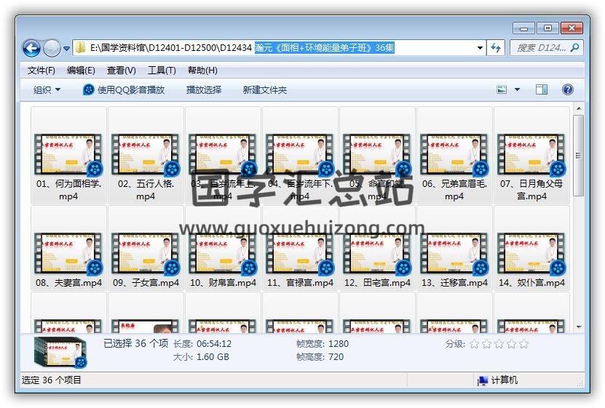The height and width of the screenshot is (408, 605).
Task: Click the address bar path text
Action: click(x=242, y=48)
